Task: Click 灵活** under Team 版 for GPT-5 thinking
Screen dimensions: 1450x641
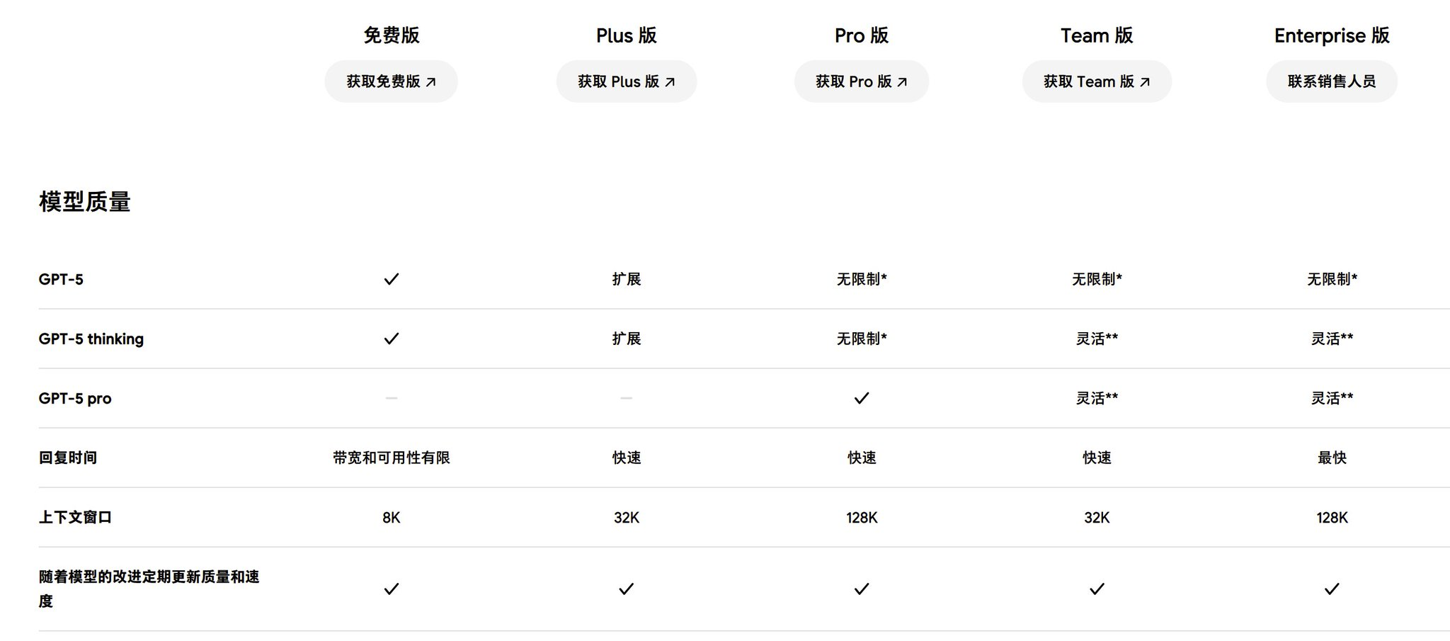Action: [1097, 339]
